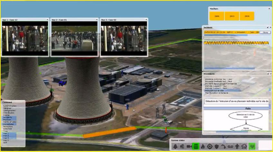Click the orange highlighted perimeter segment
The height and width of the screenshot is (152, 273).
[x=109, y=132]
